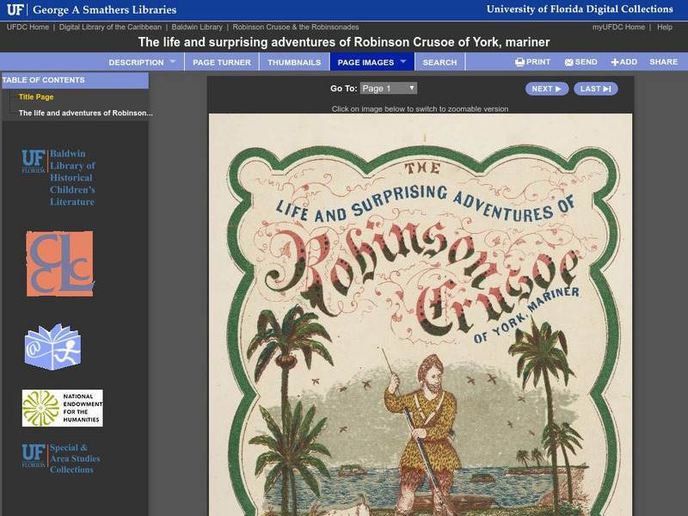Viewport: 688px width, 516px height.
Task: Click the UF logo in the header
Action: click(x=15, y=9)
